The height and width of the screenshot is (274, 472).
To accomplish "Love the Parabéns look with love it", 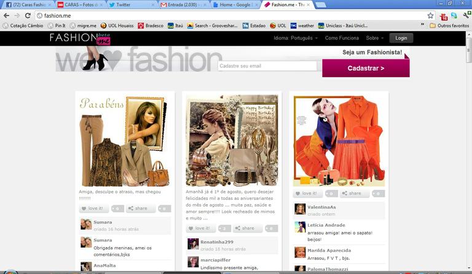I will 94,208.
